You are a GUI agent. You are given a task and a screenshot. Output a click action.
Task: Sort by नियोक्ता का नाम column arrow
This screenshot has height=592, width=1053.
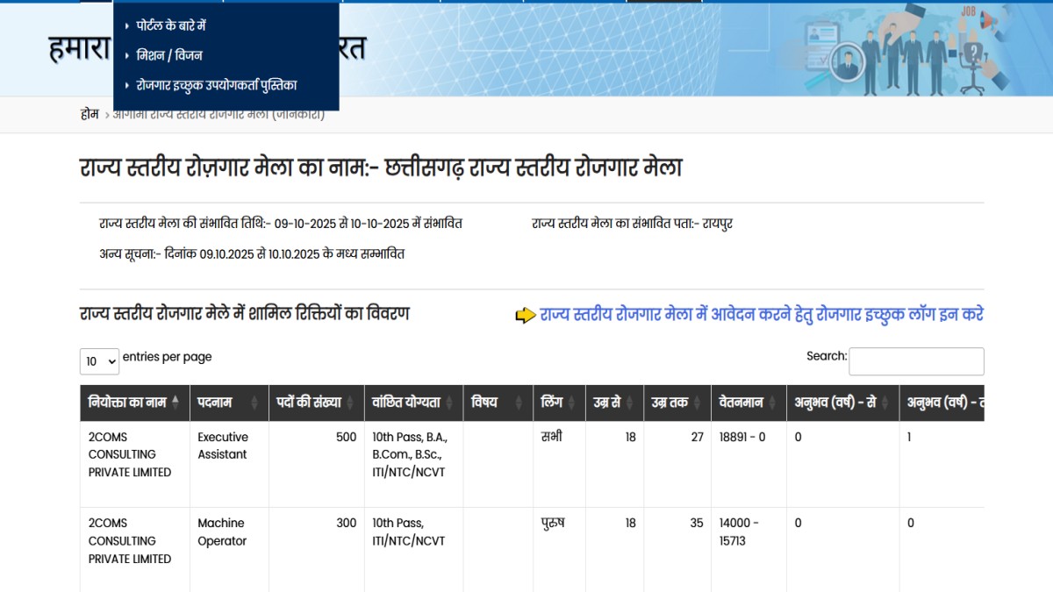175,403
